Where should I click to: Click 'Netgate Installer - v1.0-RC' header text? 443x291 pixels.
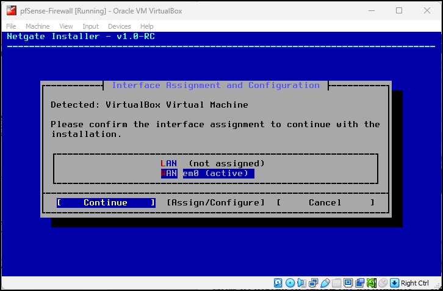point(81,37)
